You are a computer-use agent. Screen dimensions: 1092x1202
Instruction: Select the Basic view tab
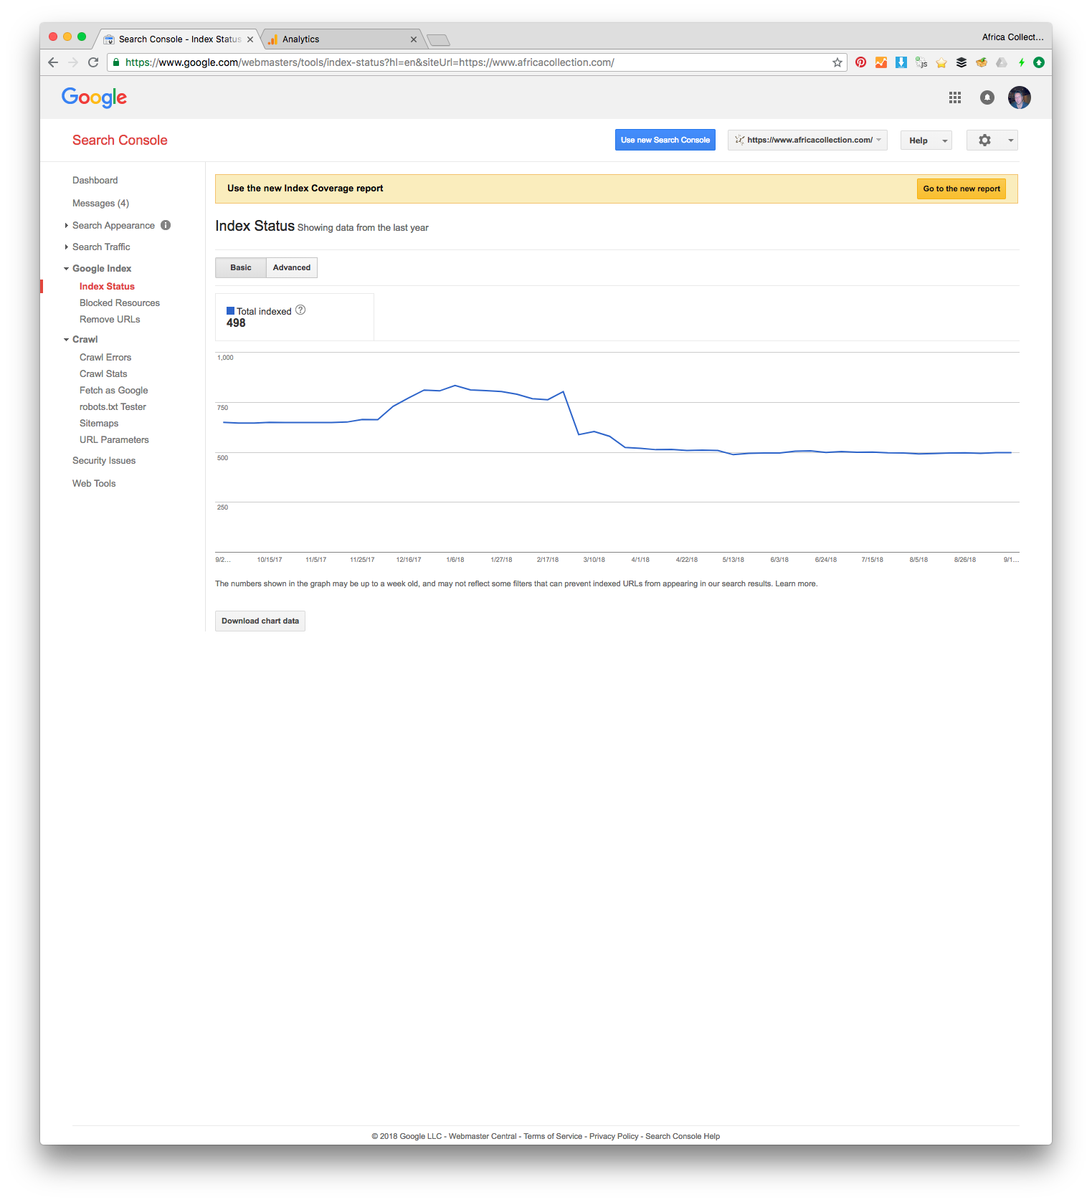tap(241, 267)
